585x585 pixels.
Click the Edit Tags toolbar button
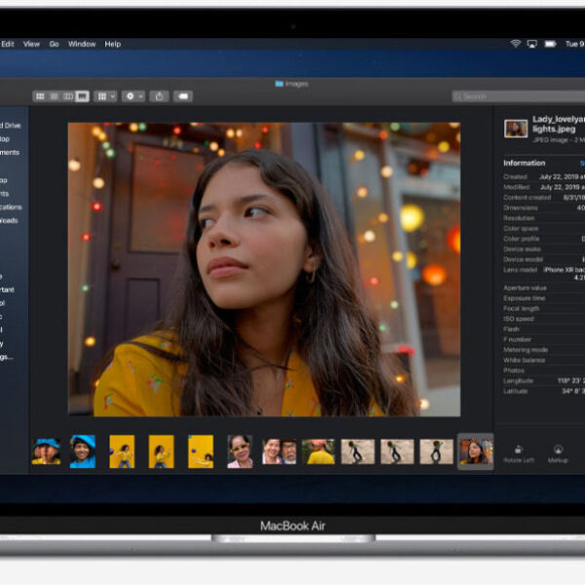183,97
